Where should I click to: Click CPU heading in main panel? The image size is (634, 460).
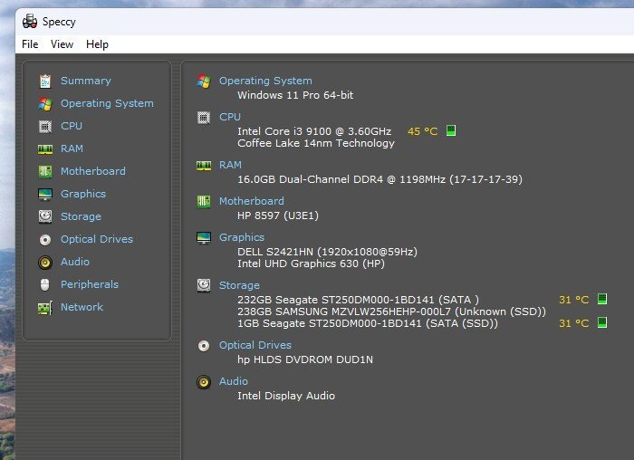tap(230, 117)
